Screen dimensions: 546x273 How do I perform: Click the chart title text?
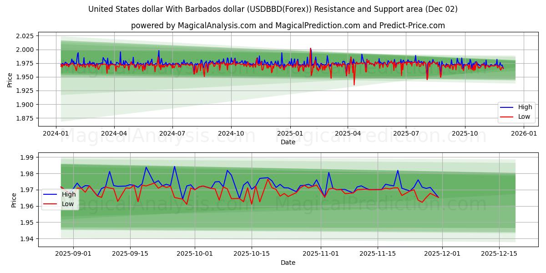(273, 8)
